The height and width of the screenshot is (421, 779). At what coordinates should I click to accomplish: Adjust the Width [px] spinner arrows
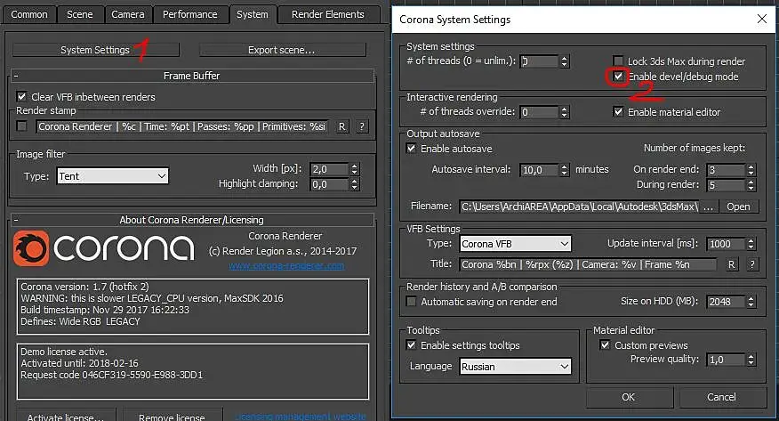point(354,169)
